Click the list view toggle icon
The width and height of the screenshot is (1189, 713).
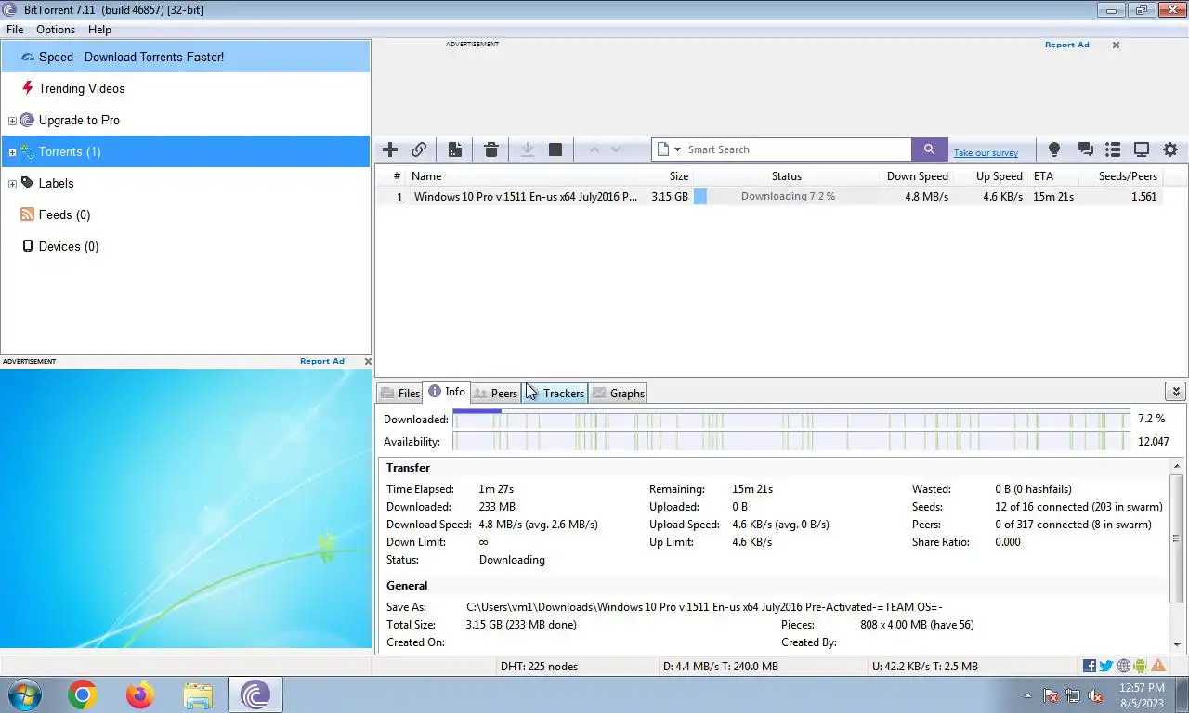tap(1113, 149)
